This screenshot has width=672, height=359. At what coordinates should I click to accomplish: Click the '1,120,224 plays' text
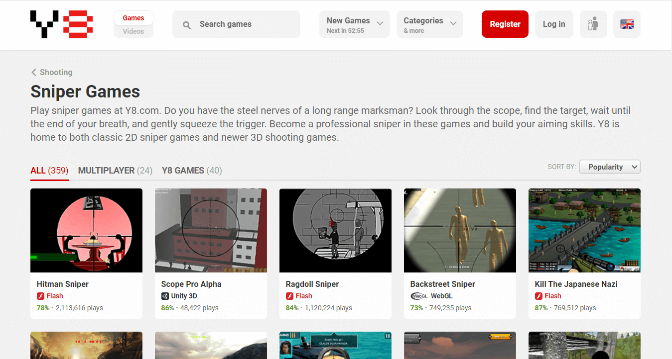328,308
